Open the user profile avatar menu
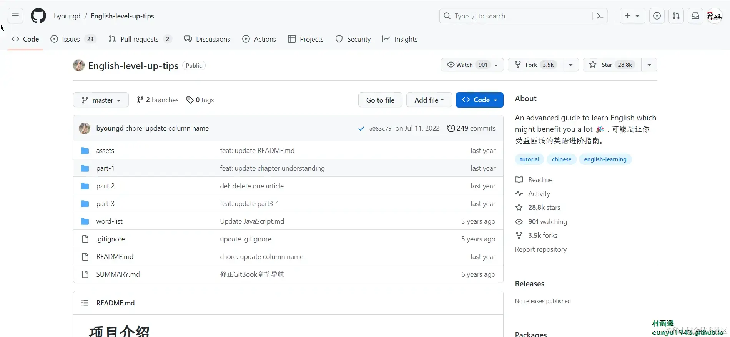The height and width of the screenshot is (337, 730). click(715, 16)
